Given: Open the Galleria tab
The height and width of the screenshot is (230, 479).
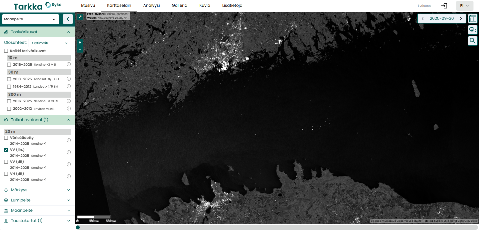Looking at the screenshot, I should [179, 6].
